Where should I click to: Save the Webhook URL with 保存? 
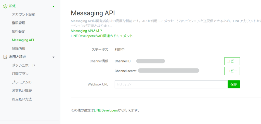(x=234, y=84)
